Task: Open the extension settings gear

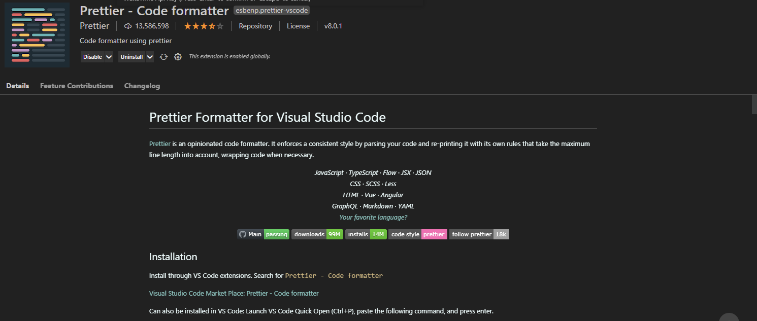Action: [178, 57]
